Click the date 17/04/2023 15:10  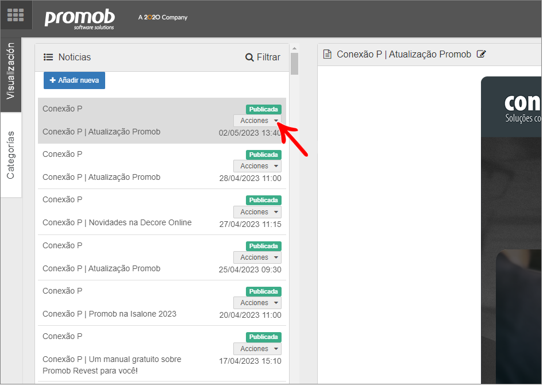click(250, 361)
